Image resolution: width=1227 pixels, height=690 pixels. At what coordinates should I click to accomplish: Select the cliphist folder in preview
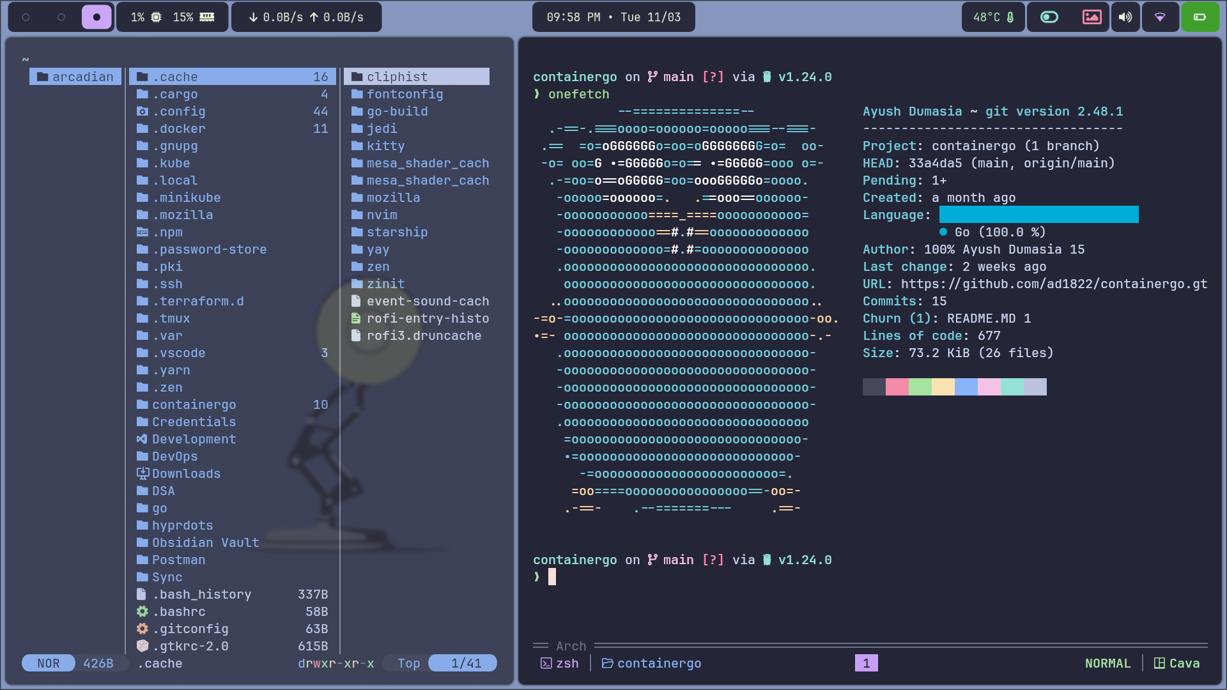pyautogui.click(x=417, y=77)
